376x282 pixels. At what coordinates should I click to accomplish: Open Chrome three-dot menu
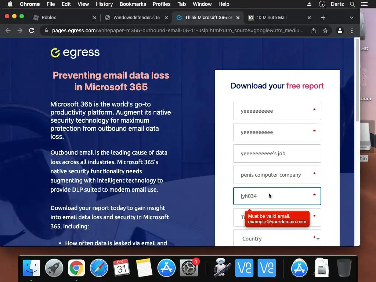[x=352, y=31]
